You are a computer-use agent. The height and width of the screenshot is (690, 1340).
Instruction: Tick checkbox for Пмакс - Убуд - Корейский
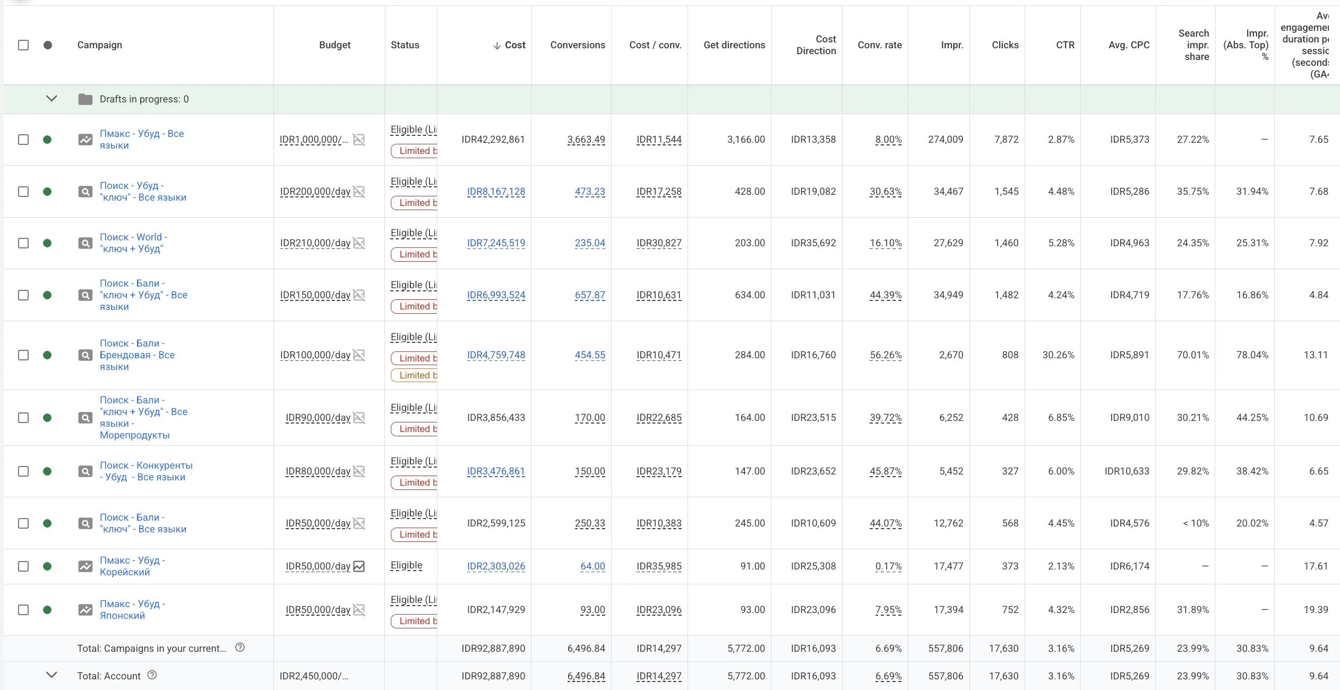click(23, 566)
